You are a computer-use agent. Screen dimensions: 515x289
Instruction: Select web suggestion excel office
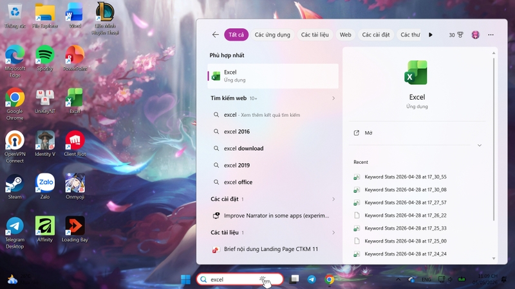[273, 182]
